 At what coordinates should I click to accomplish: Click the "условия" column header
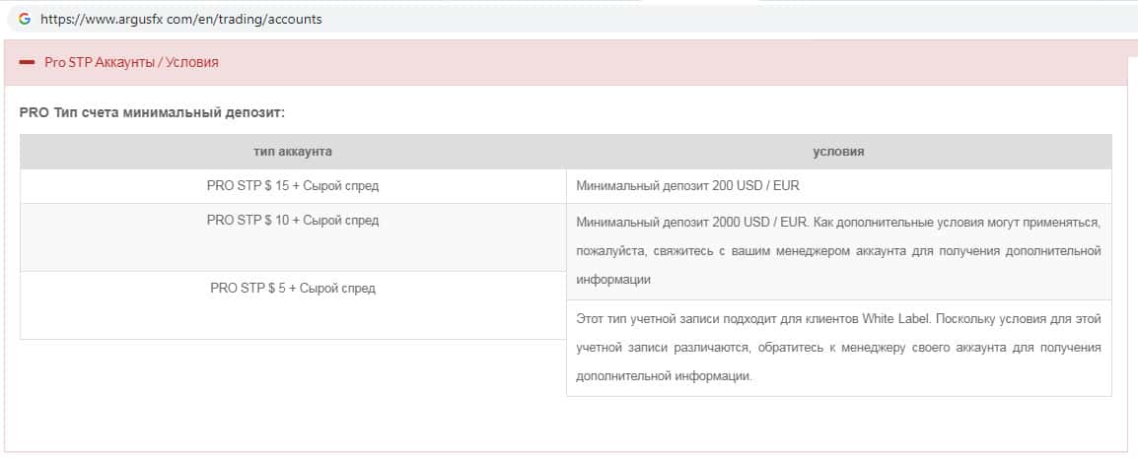tap(838, 152)
